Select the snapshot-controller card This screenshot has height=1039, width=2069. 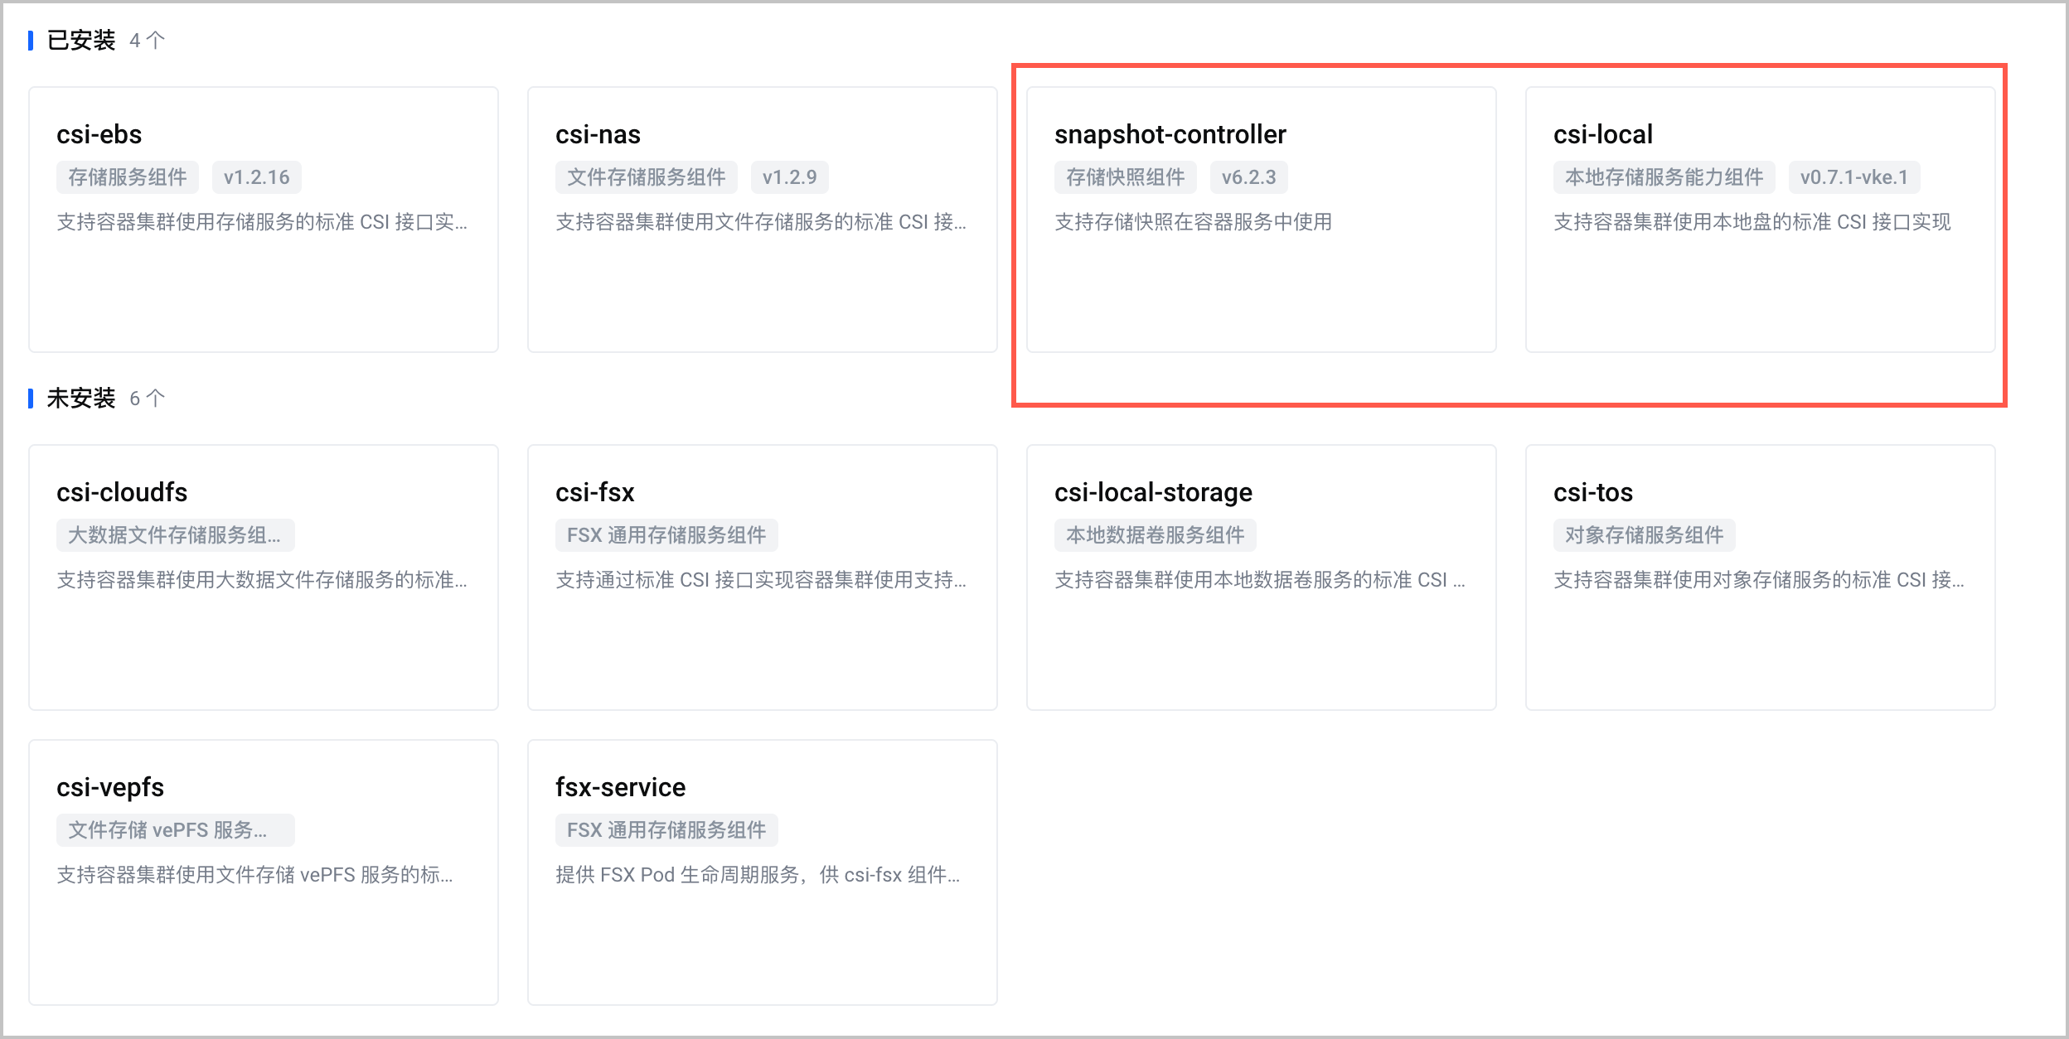(x=1262, y=220)
